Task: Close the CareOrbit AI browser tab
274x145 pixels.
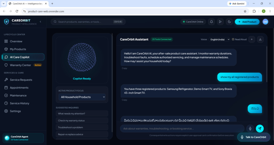Action: [46, 3]
